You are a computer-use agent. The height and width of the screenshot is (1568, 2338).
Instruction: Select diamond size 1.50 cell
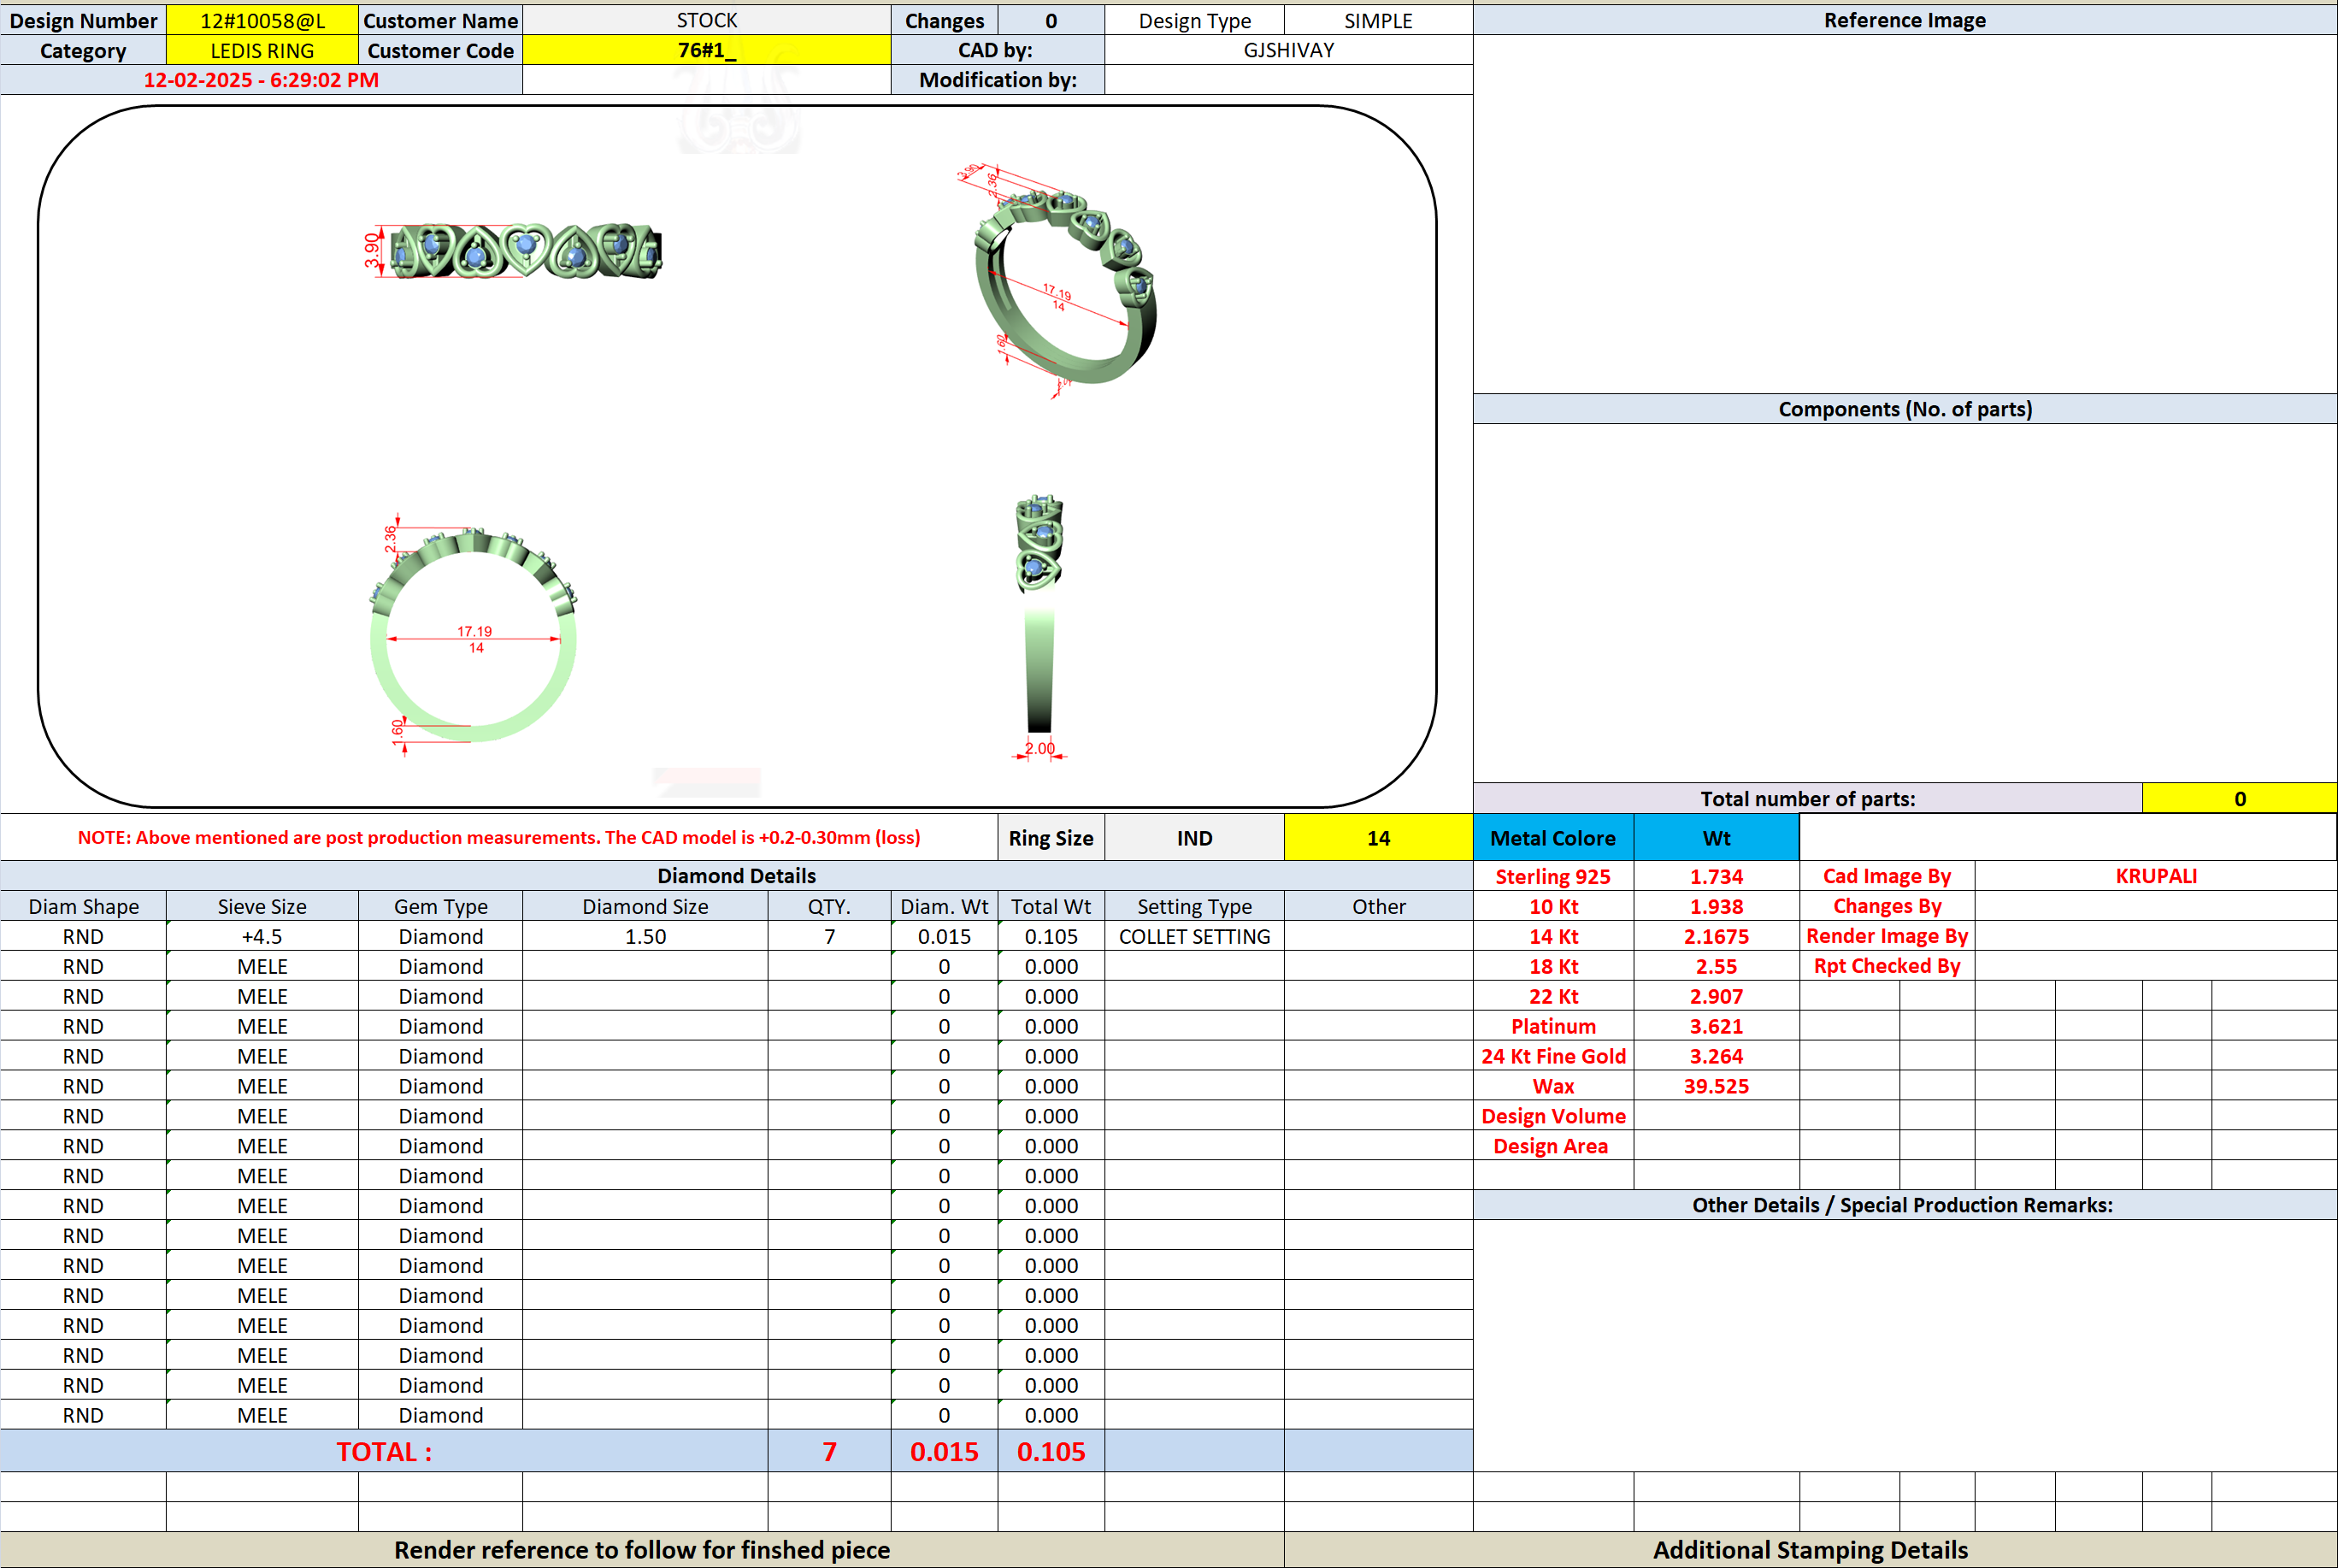[x=645, y=937]
